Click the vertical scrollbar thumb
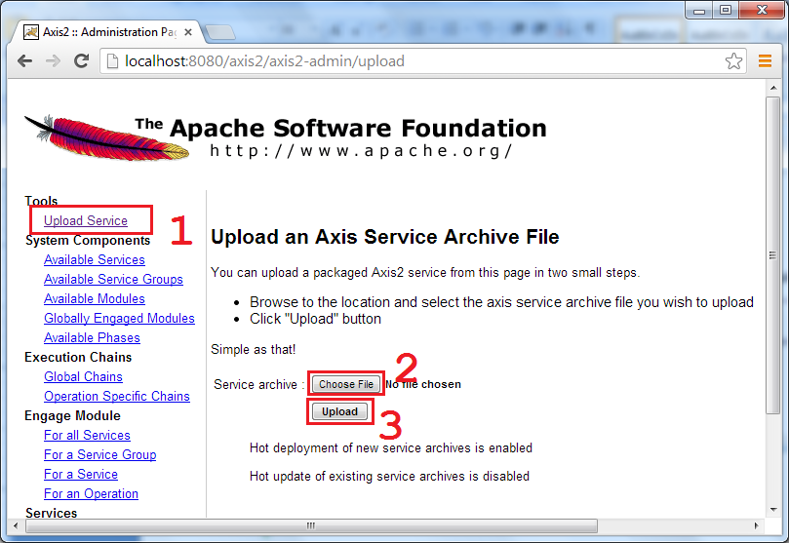This screenshot has width=789, height=543. 773,255
